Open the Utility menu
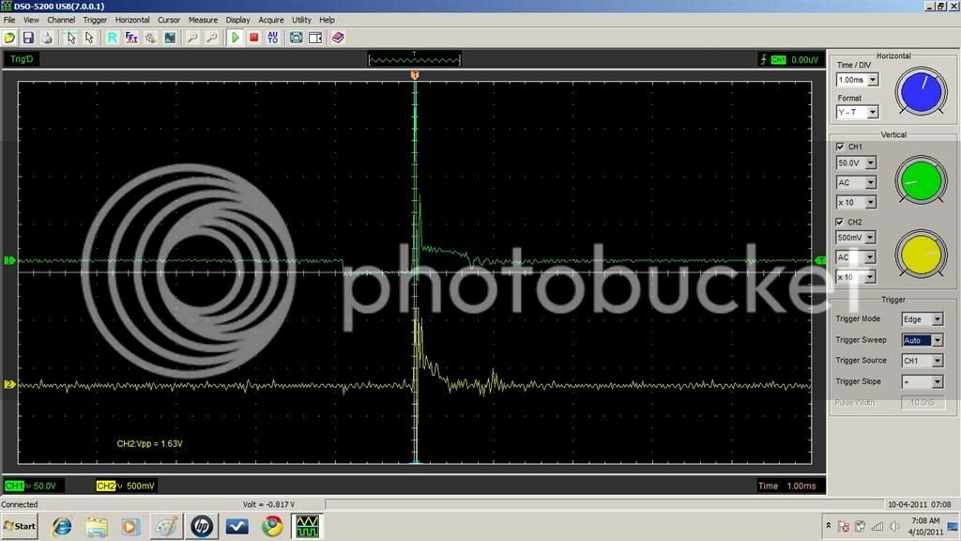This screenshot has height=541, width=961. (301, 20)
